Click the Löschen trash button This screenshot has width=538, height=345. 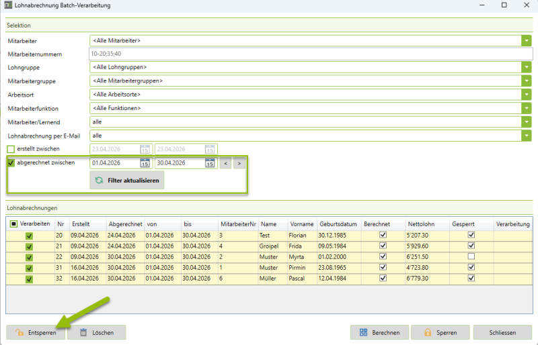click(97, 332)
